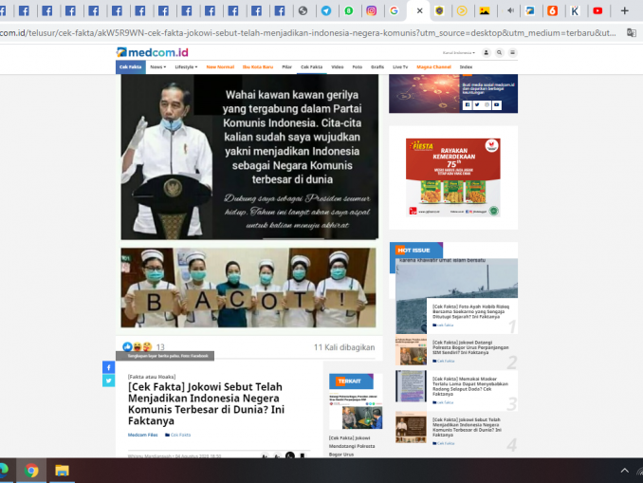Switch to the yellow arrow circle tab
The width and height of the screenshot is (643, 483).
click(462, 11)
